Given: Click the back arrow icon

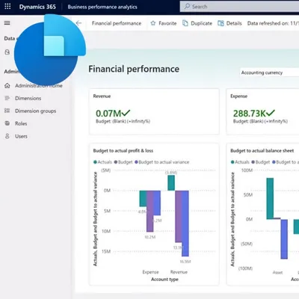Looking at the screenshot, I should (78, 23).
